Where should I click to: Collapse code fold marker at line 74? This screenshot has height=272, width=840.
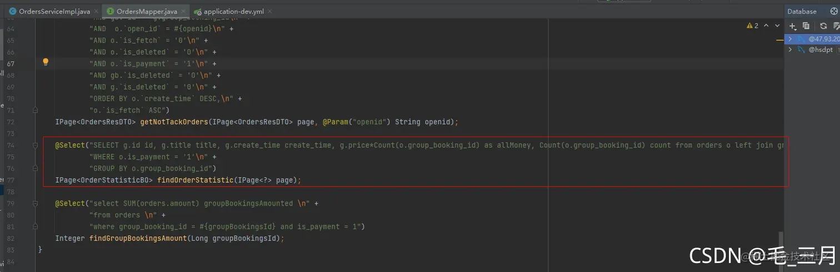34,145
